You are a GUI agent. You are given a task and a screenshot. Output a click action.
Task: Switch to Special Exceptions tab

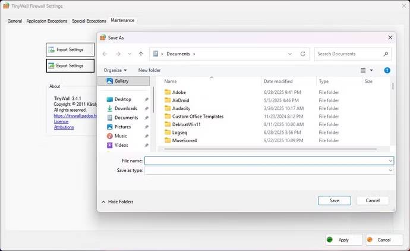(x=89, y=21)
